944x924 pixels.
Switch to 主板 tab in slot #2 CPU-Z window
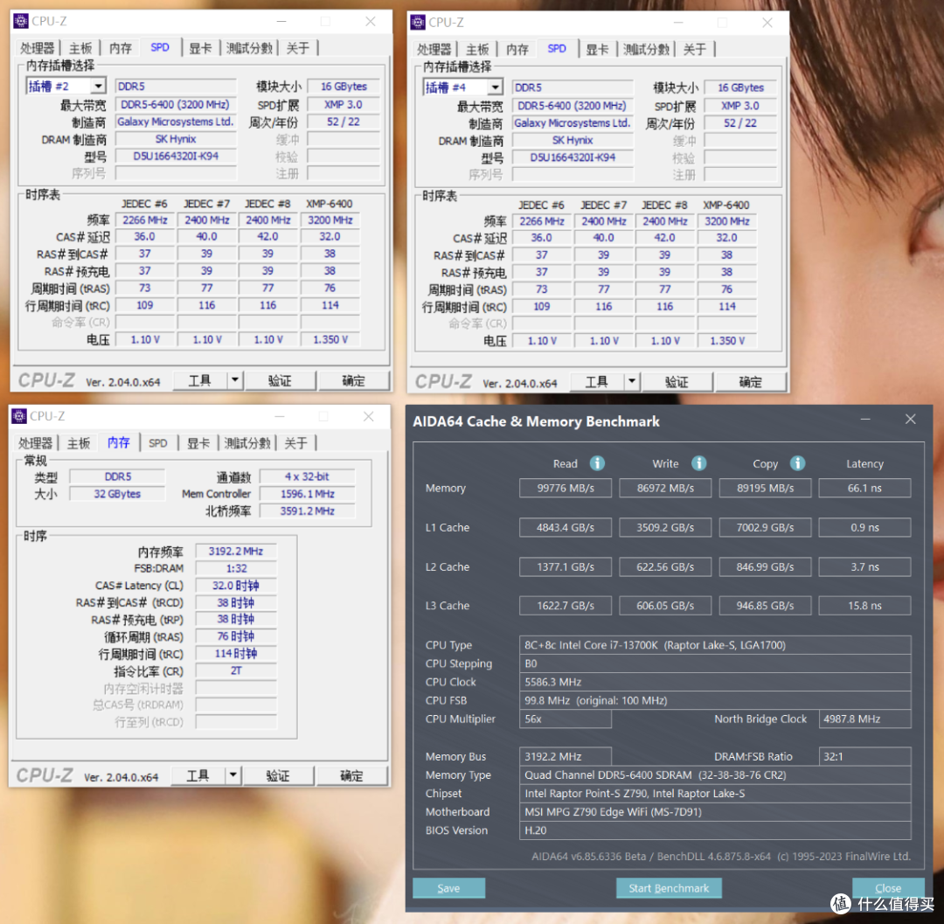(80, 48)
